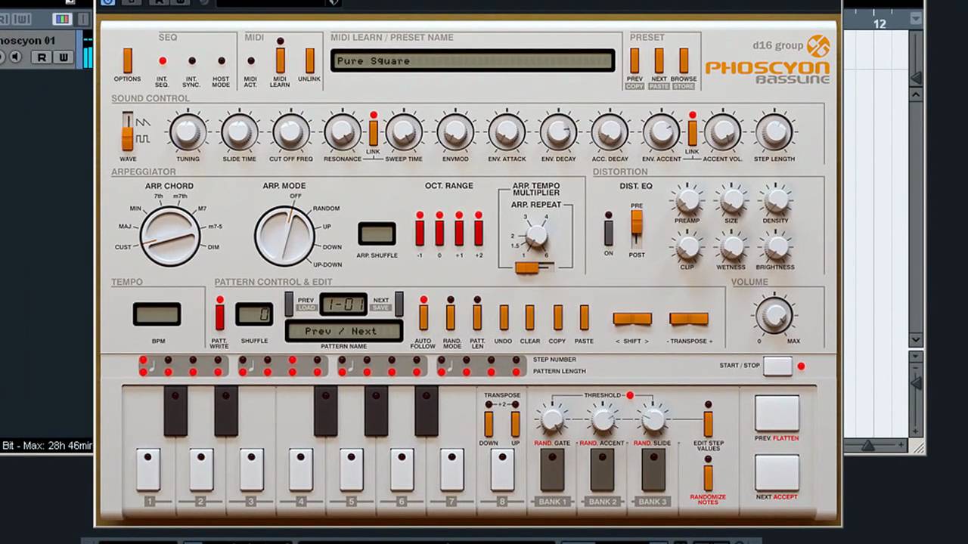Click the DENSITY knob

(x=775, y=200)
